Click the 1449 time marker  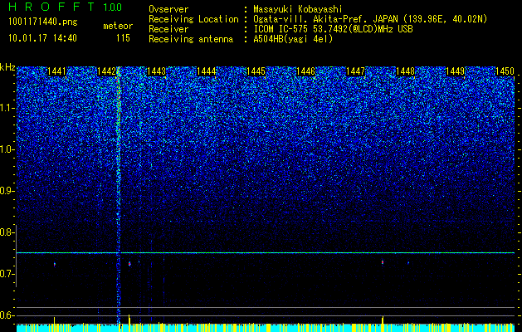tap(455, 71)
